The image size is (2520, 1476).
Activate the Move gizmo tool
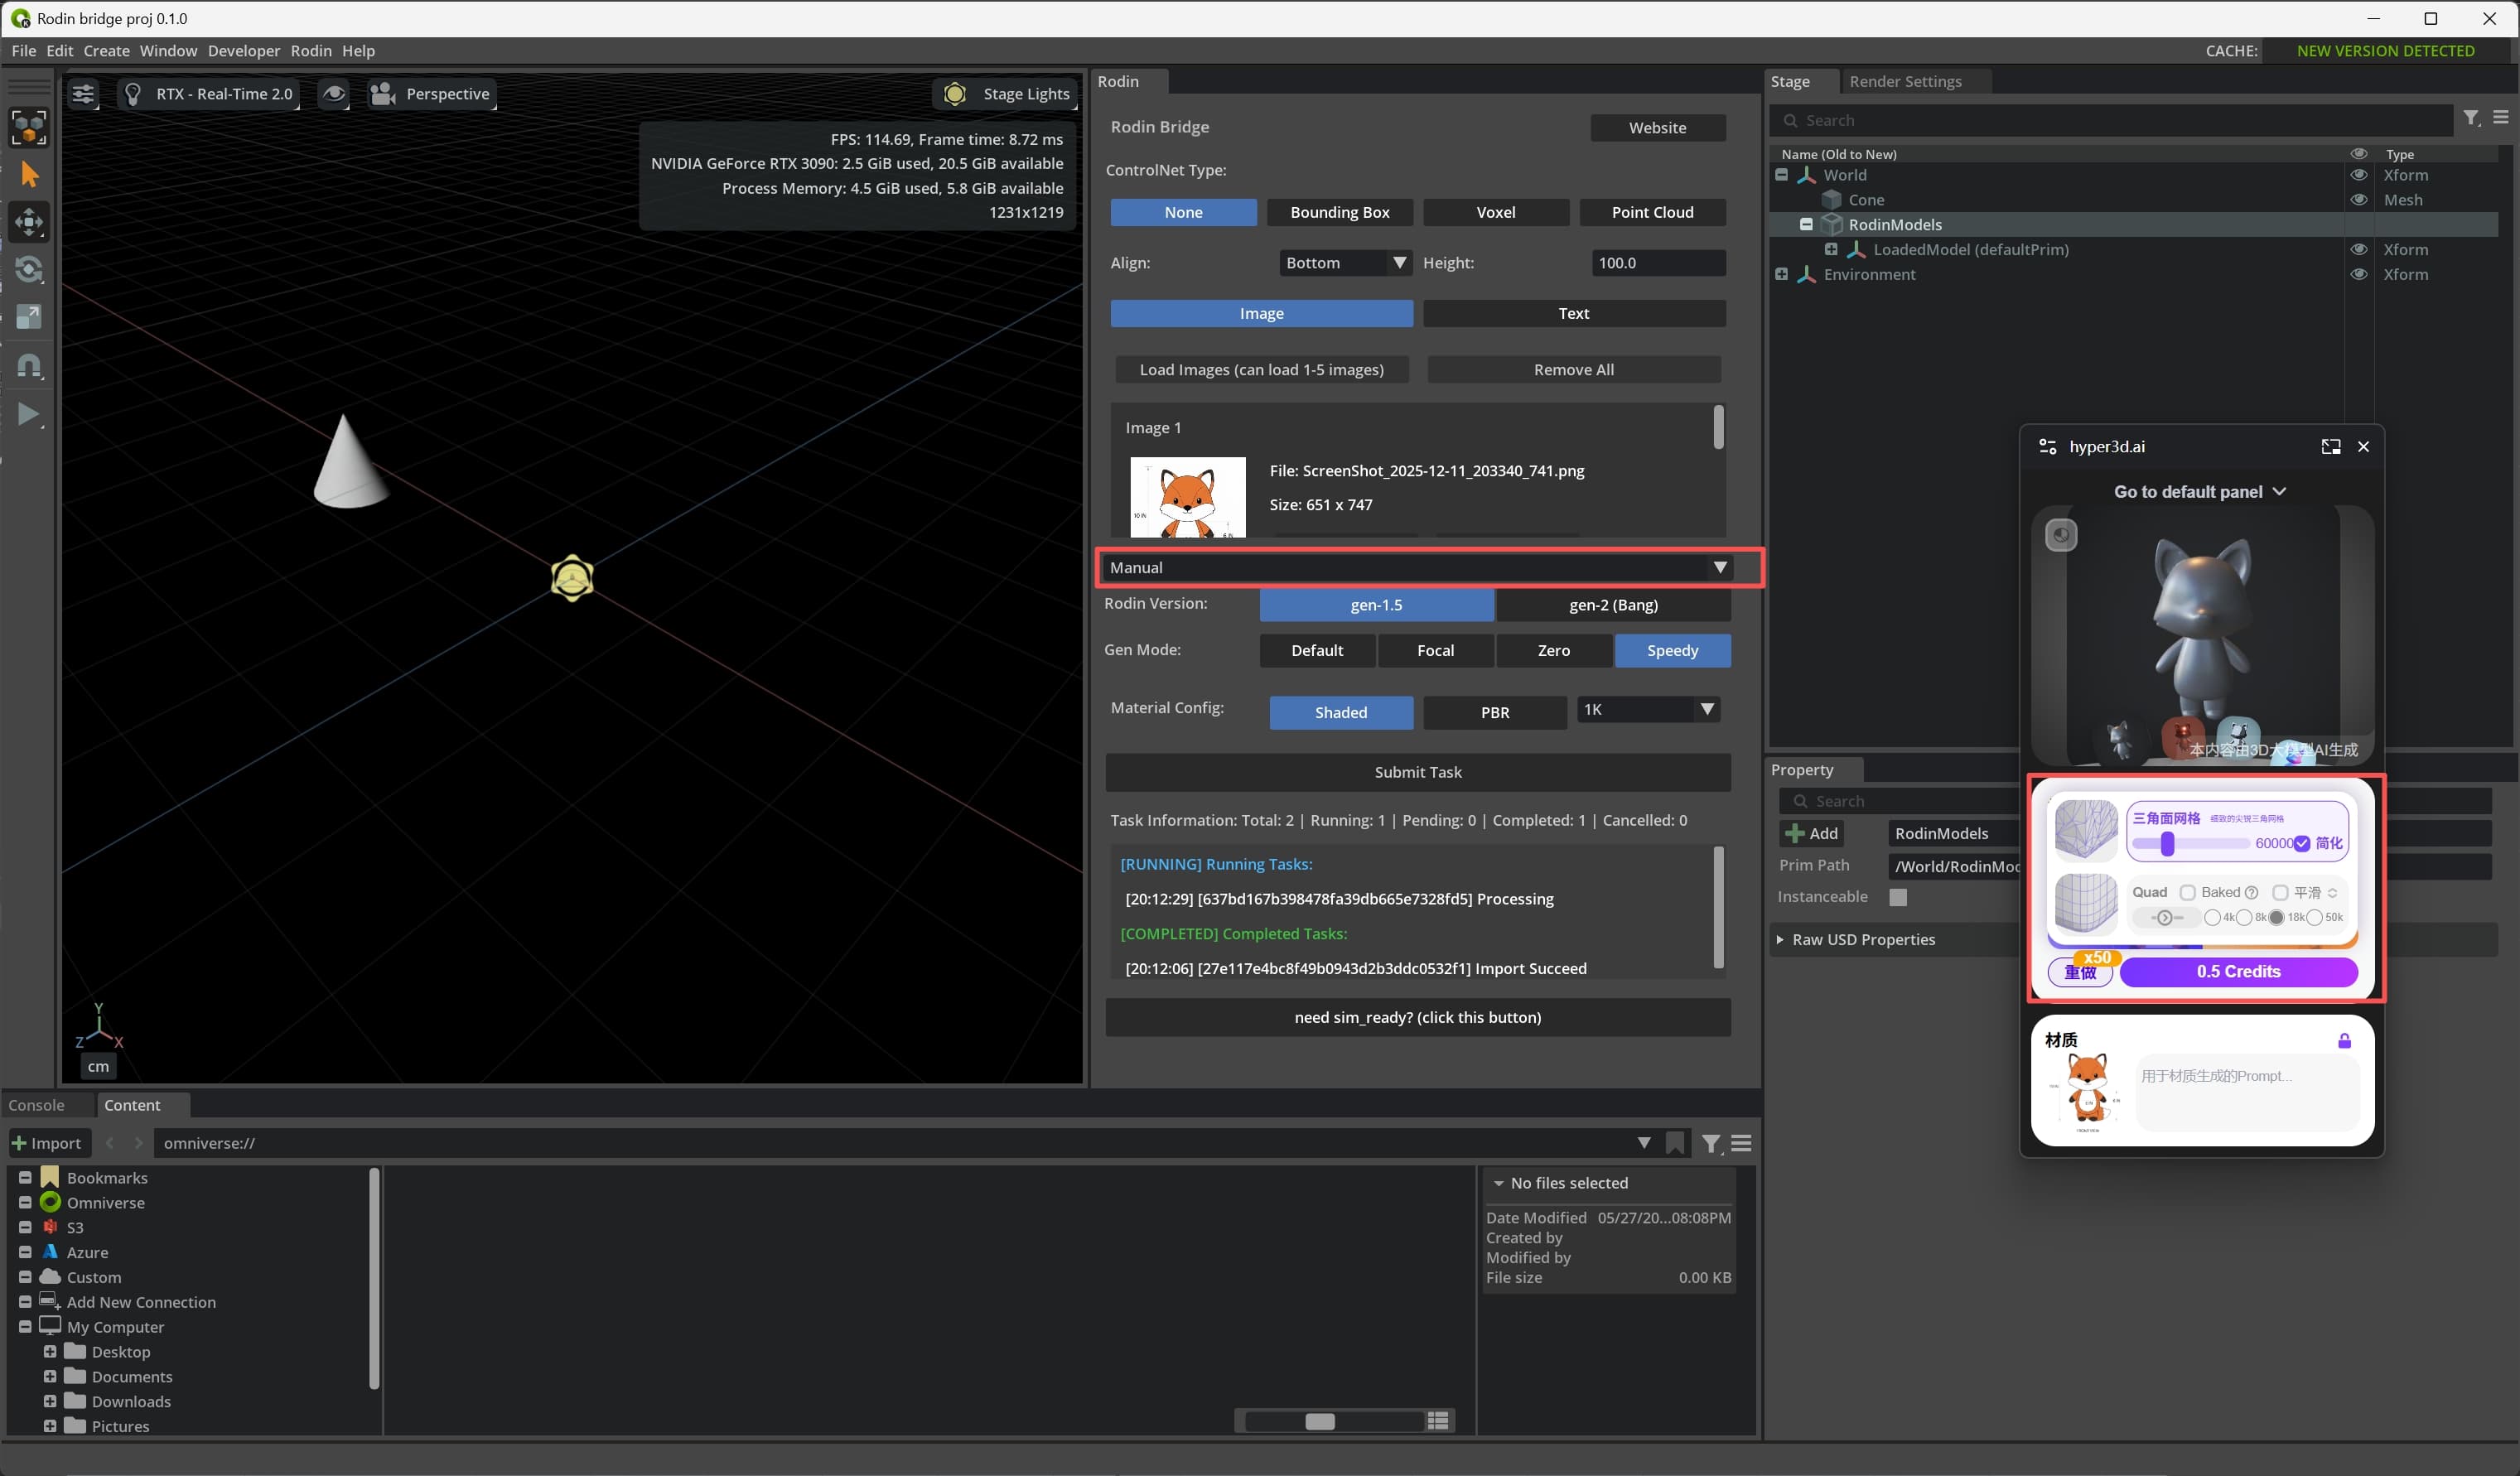(30, 222)
